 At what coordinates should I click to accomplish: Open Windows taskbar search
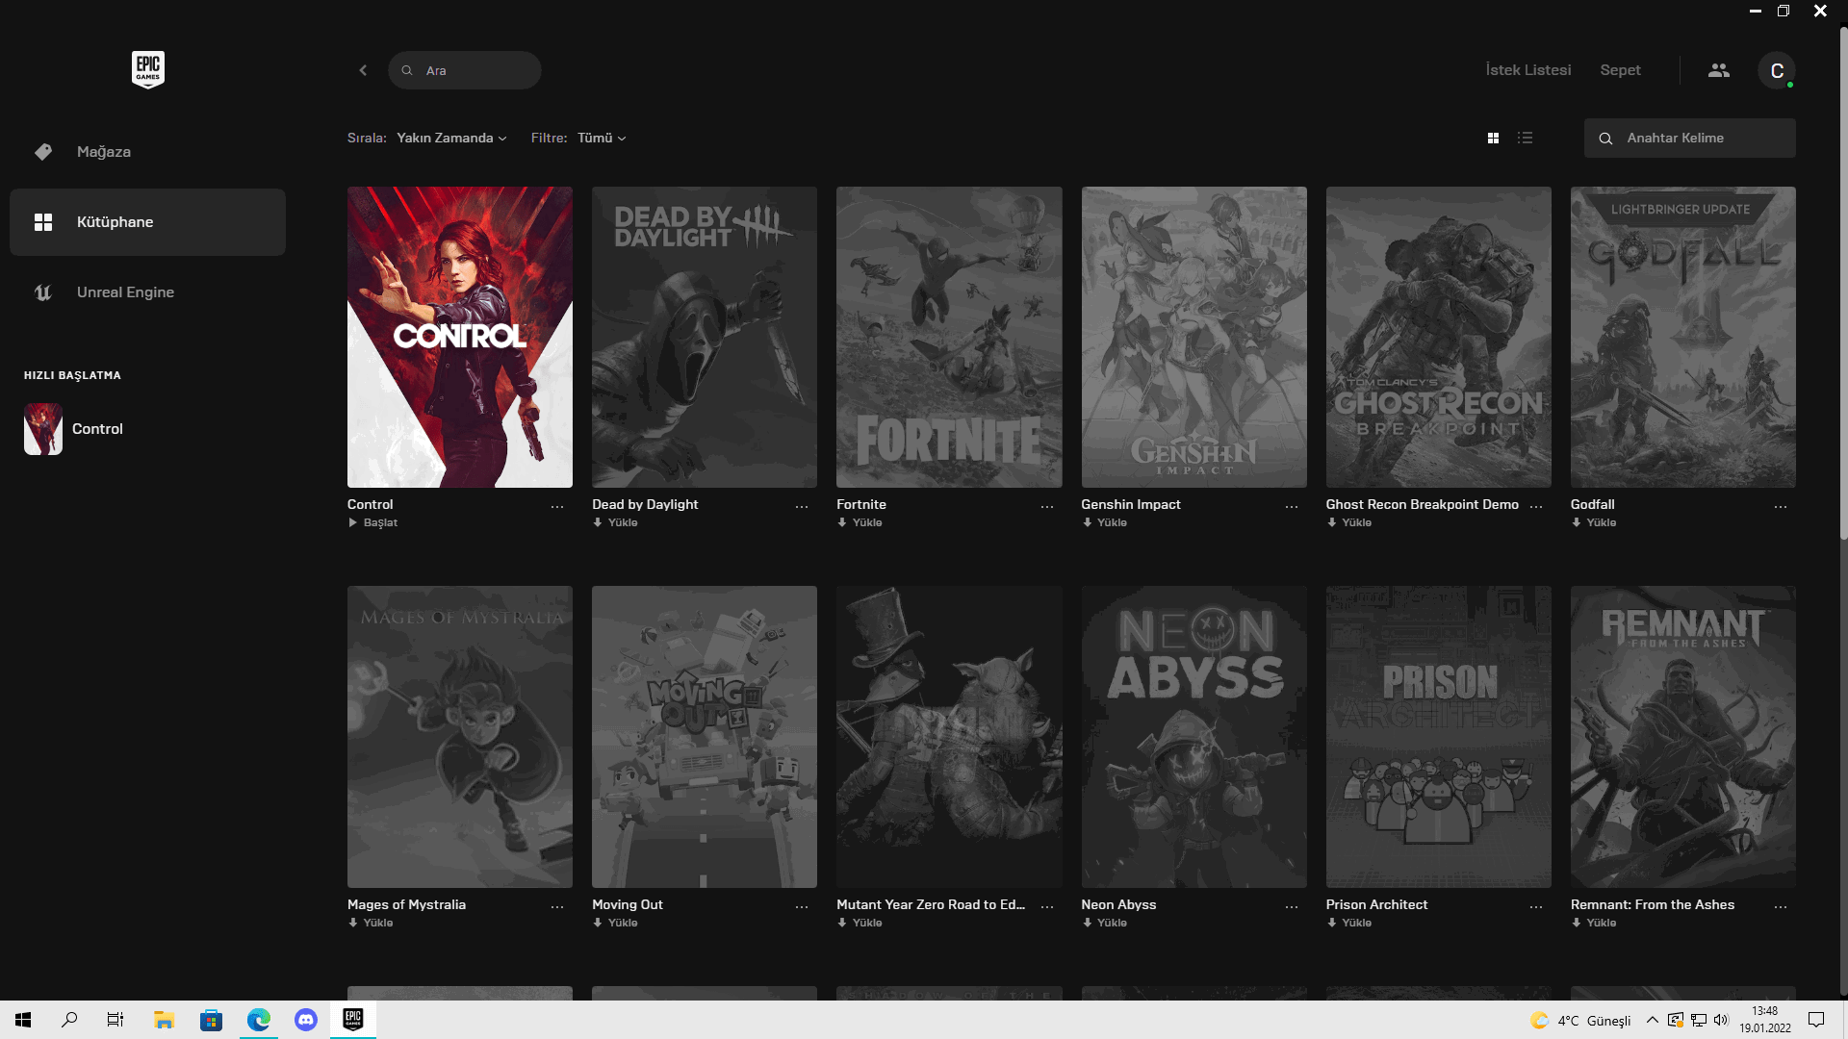pyautogui.click(x=69, y=1020)
